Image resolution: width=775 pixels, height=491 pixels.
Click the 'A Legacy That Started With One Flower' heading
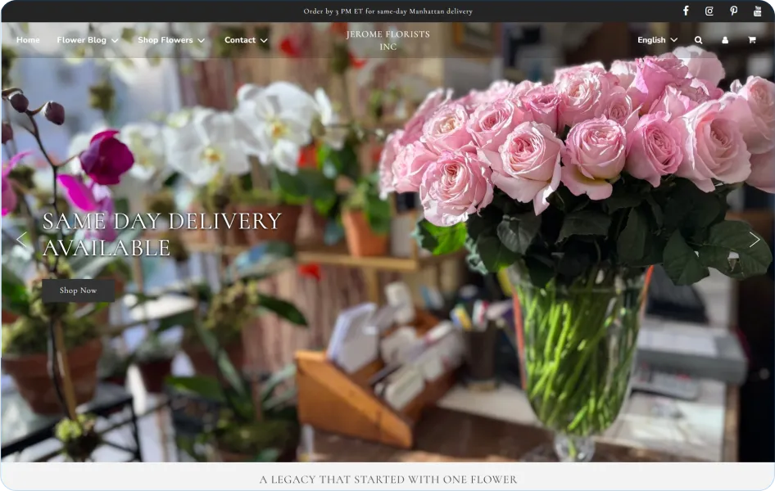pyautogui.click(x=388, y=480)
